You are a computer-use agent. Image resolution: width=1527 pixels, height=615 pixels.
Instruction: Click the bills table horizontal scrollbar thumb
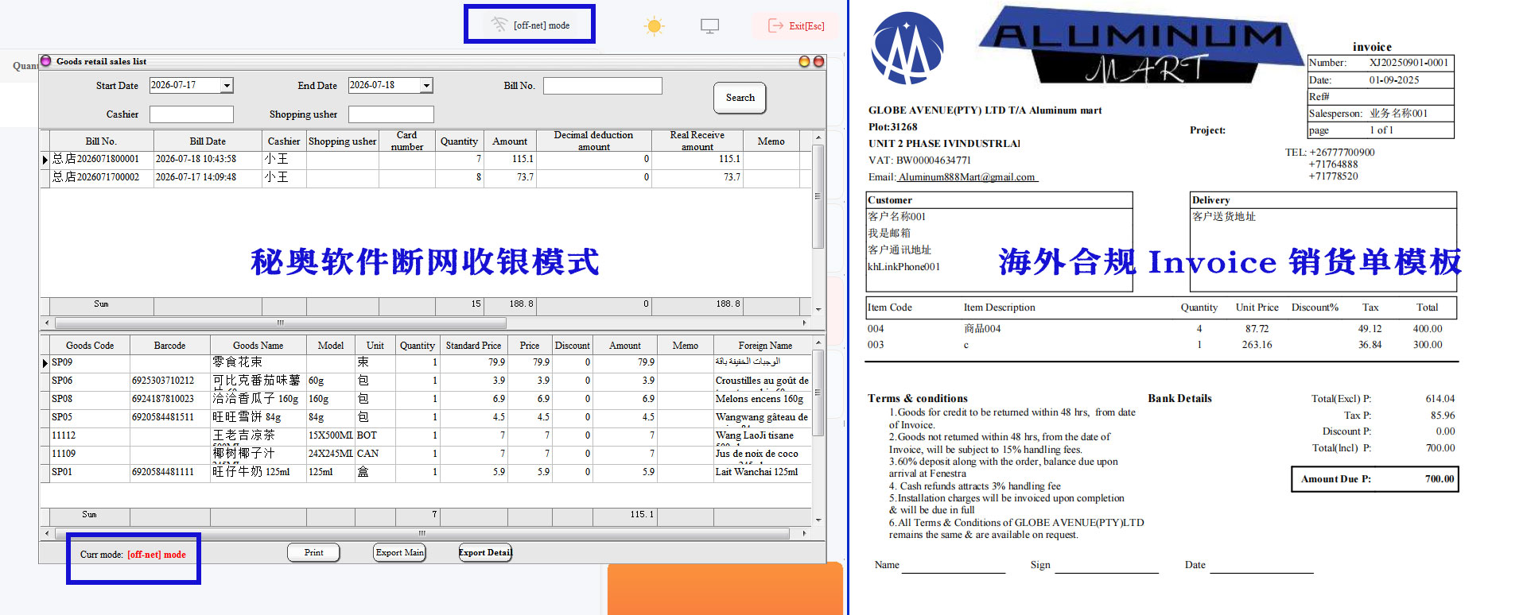280,323
